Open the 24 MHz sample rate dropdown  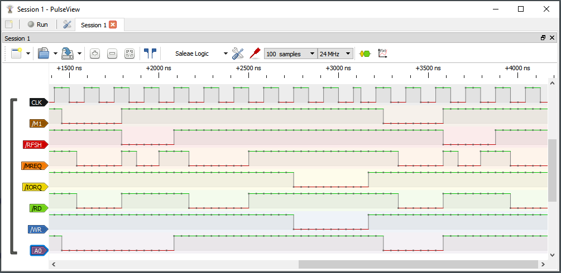pyautogui.click(x=335, y=53)
